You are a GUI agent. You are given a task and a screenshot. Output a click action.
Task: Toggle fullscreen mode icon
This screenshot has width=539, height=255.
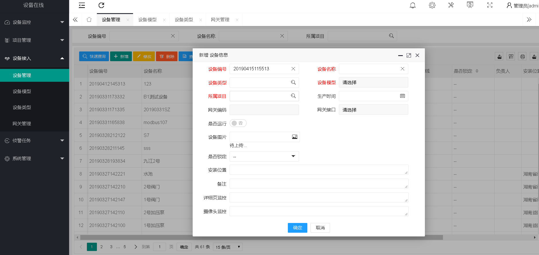(x=490, y=5)
